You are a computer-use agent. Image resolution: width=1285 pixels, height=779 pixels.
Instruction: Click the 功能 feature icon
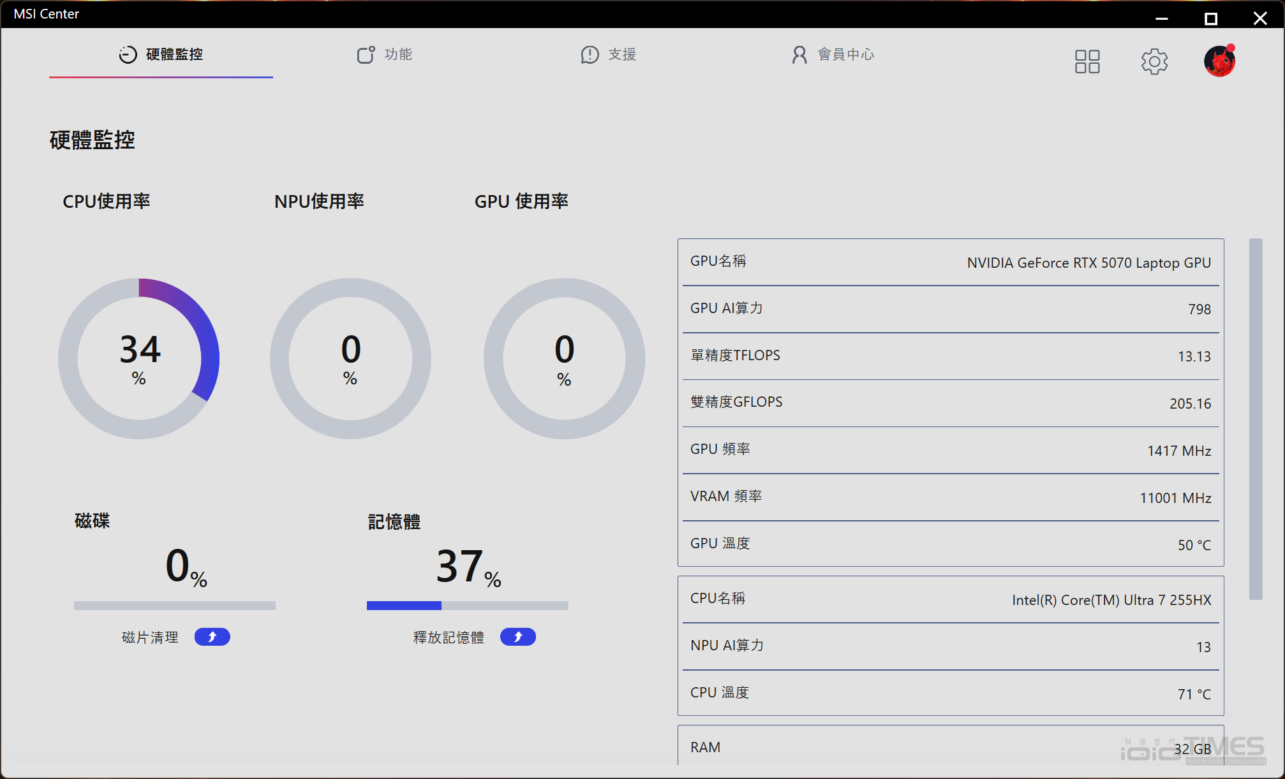click(366, 55)
